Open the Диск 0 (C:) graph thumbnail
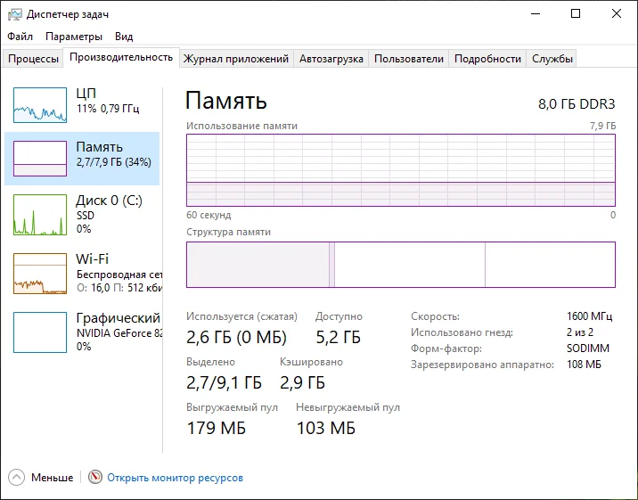Viewport: 638px width, 500px height. 40,215
